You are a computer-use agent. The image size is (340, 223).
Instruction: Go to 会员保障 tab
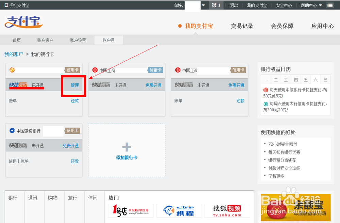coord(282,26)
